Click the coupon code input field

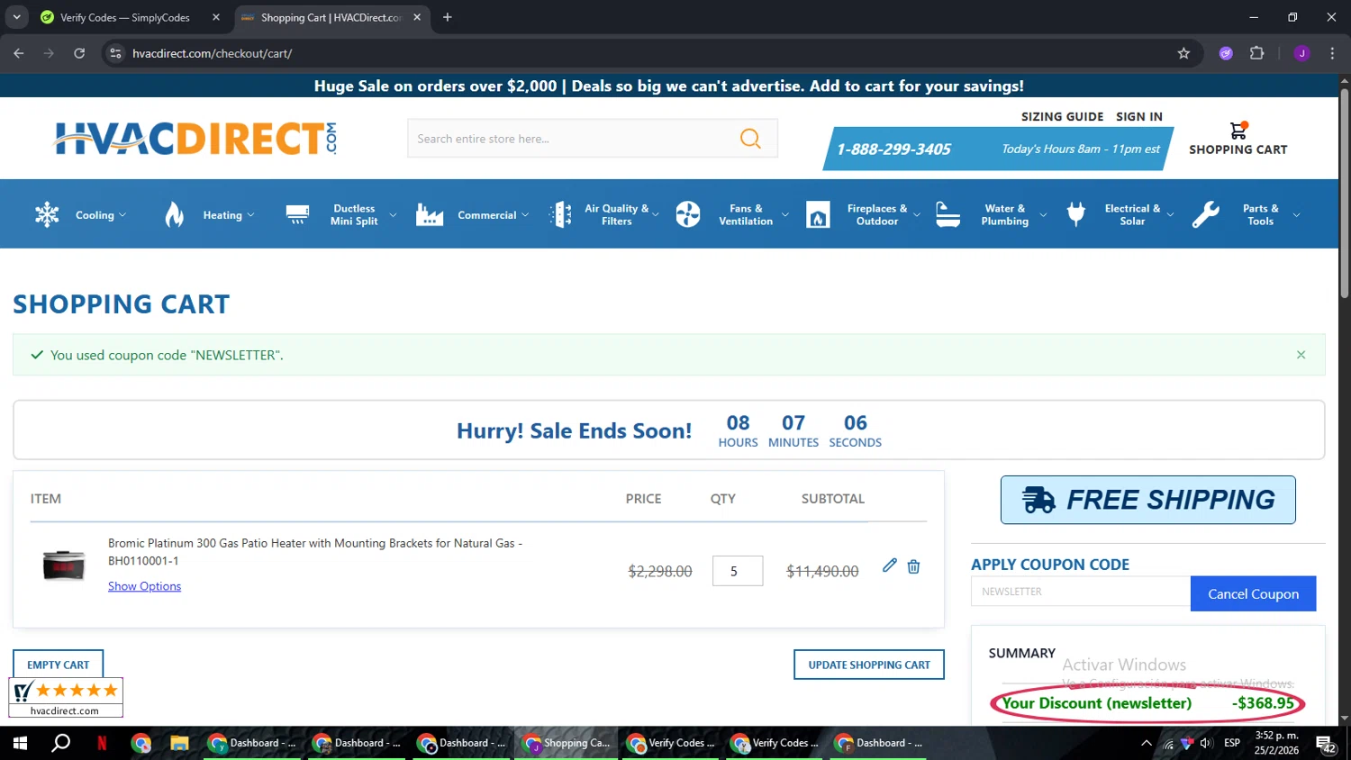coord(1081,592)
